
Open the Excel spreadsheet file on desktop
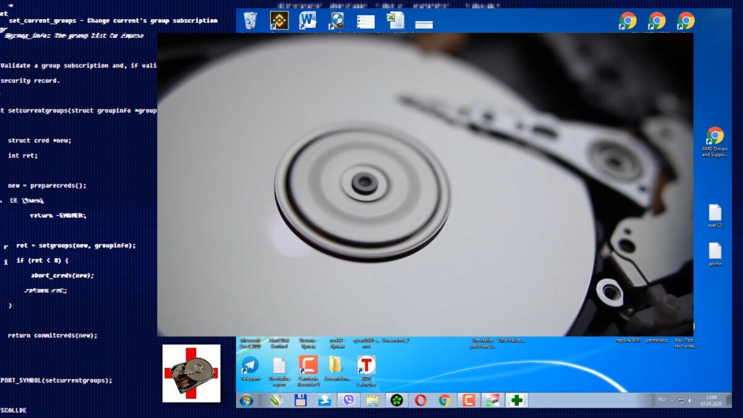396,20
